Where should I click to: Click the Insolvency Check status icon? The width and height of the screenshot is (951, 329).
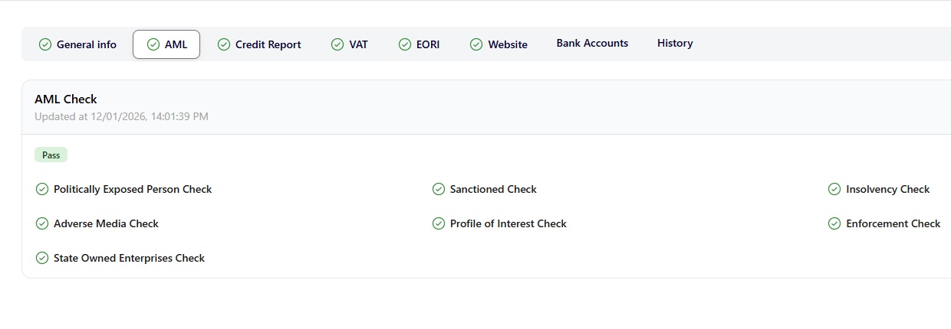[834, 189]
